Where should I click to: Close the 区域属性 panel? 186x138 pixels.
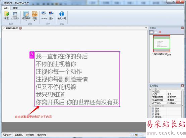tap(182, 86)
